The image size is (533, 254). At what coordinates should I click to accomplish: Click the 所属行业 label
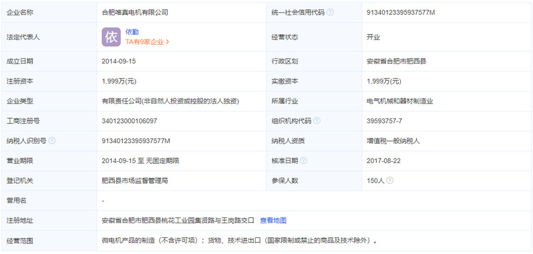(285, 101)
